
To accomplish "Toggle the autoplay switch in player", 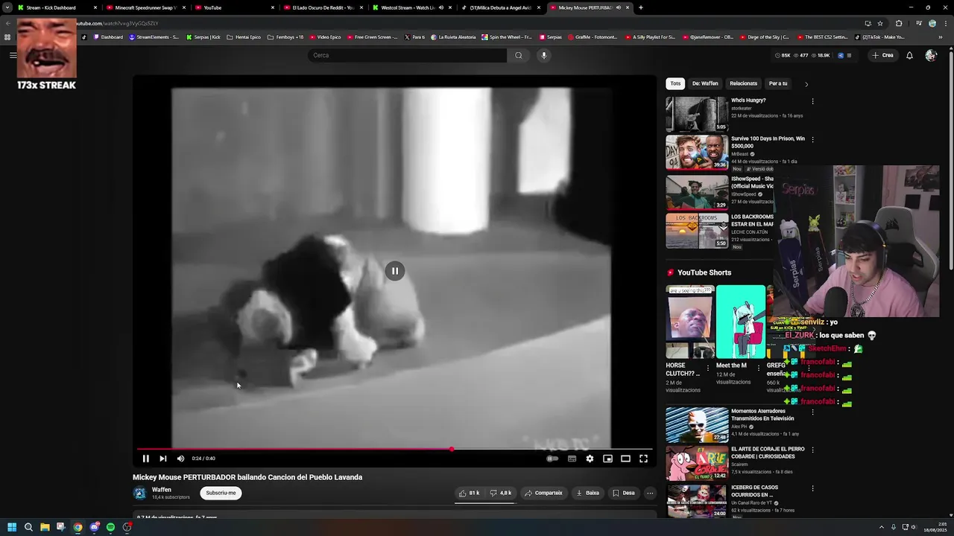I will (552, 459).
